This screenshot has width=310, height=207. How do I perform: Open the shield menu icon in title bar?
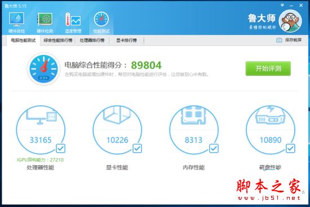[x=282, y=5]
